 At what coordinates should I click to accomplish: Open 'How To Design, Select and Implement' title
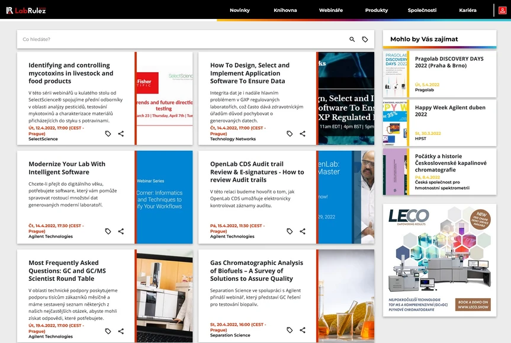coord(250,73)
